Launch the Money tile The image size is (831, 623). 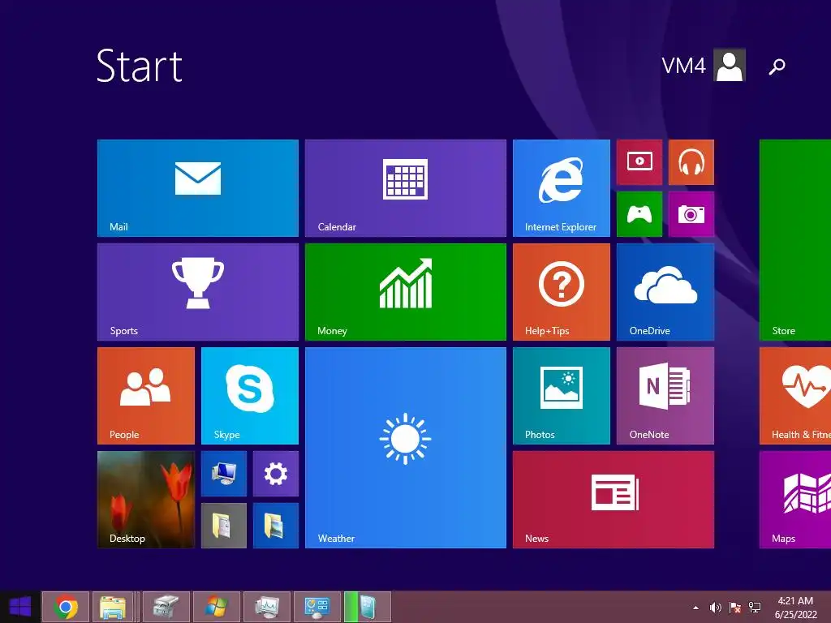(406, 292)
